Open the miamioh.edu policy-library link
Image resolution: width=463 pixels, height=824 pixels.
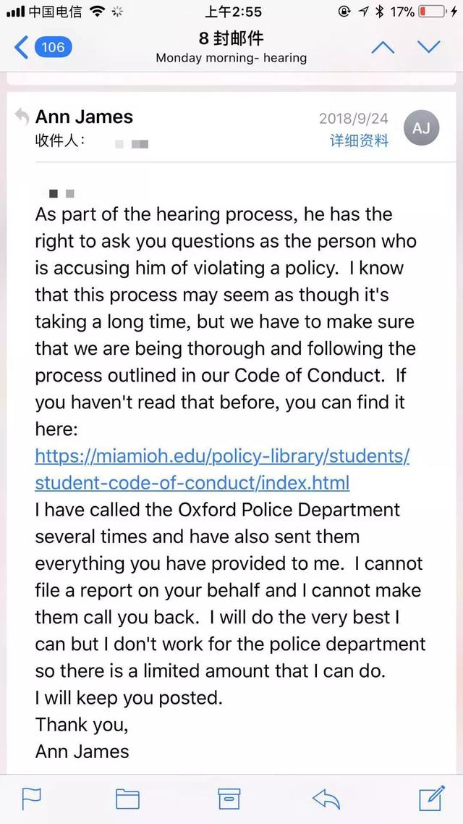coord(222,456)
